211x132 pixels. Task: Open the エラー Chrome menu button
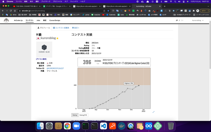click(205, 11)
